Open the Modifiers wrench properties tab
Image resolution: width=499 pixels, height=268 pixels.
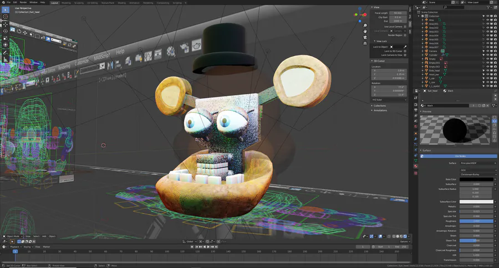(x=416, y=139)
